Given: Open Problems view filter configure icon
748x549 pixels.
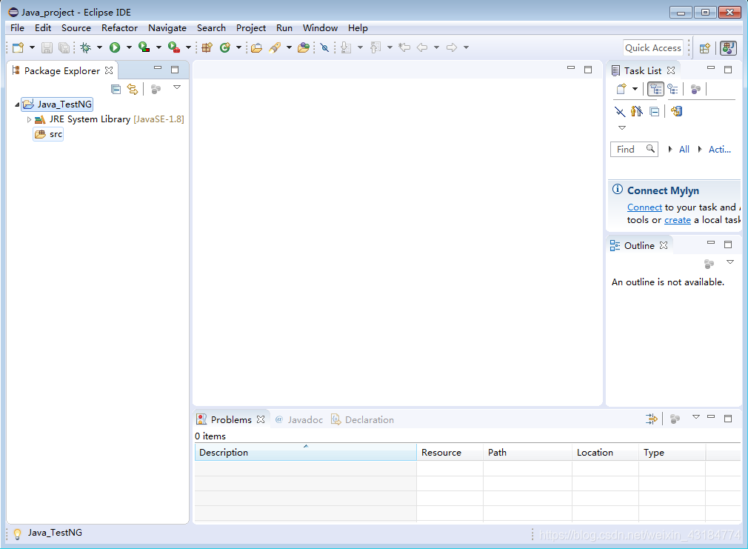Looking at the screenshot, I should pyautogui.click(x=651, y=419).
